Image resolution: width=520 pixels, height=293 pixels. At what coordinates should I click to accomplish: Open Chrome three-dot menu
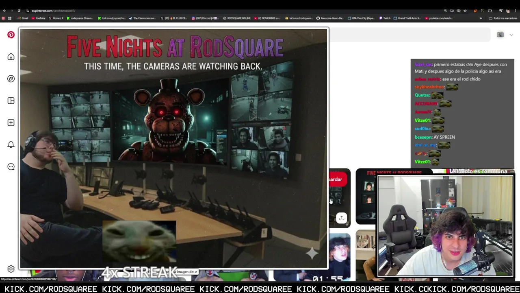[x=516, y=11]
